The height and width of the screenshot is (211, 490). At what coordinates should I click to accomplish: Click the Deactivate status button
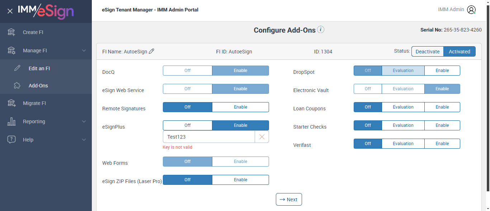pos(427,52)
